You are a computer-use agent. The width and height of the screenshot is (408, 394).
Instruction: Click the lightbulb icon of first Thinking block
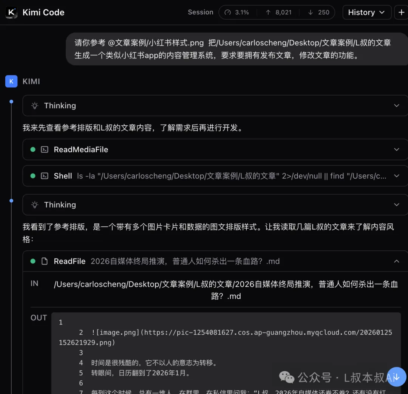point(35,106)
